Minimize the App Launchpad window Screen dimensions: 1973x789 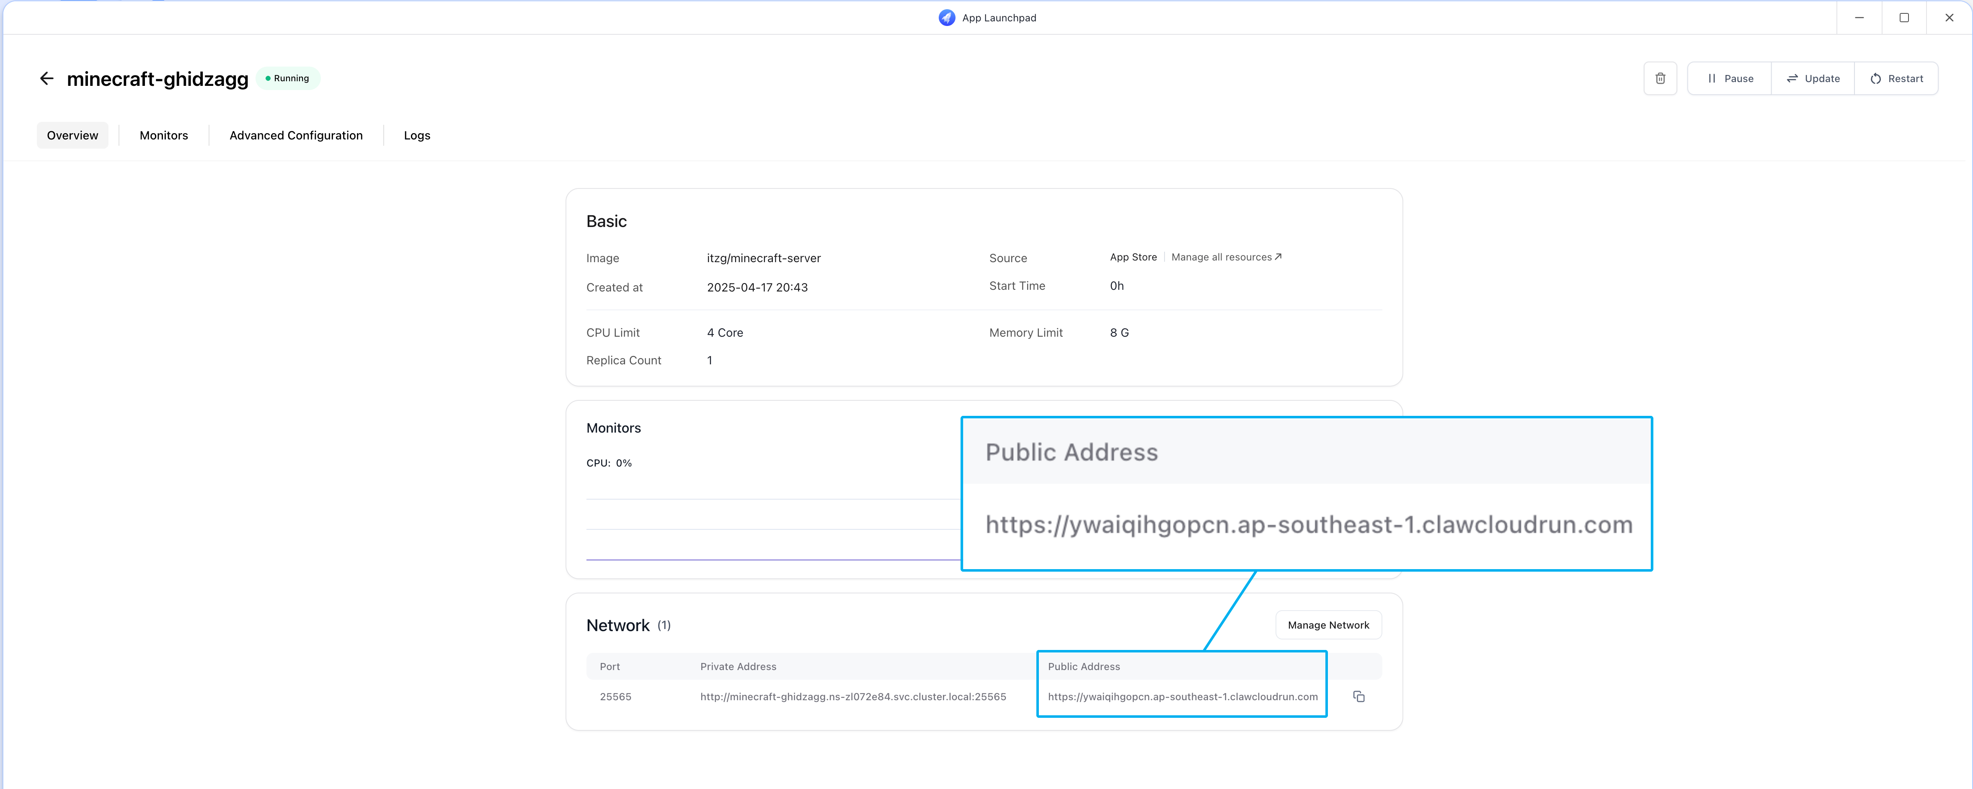[x=1859, y=18]
